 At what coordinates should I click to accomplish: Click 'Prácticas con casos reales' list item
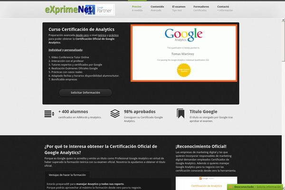[66, 72]
